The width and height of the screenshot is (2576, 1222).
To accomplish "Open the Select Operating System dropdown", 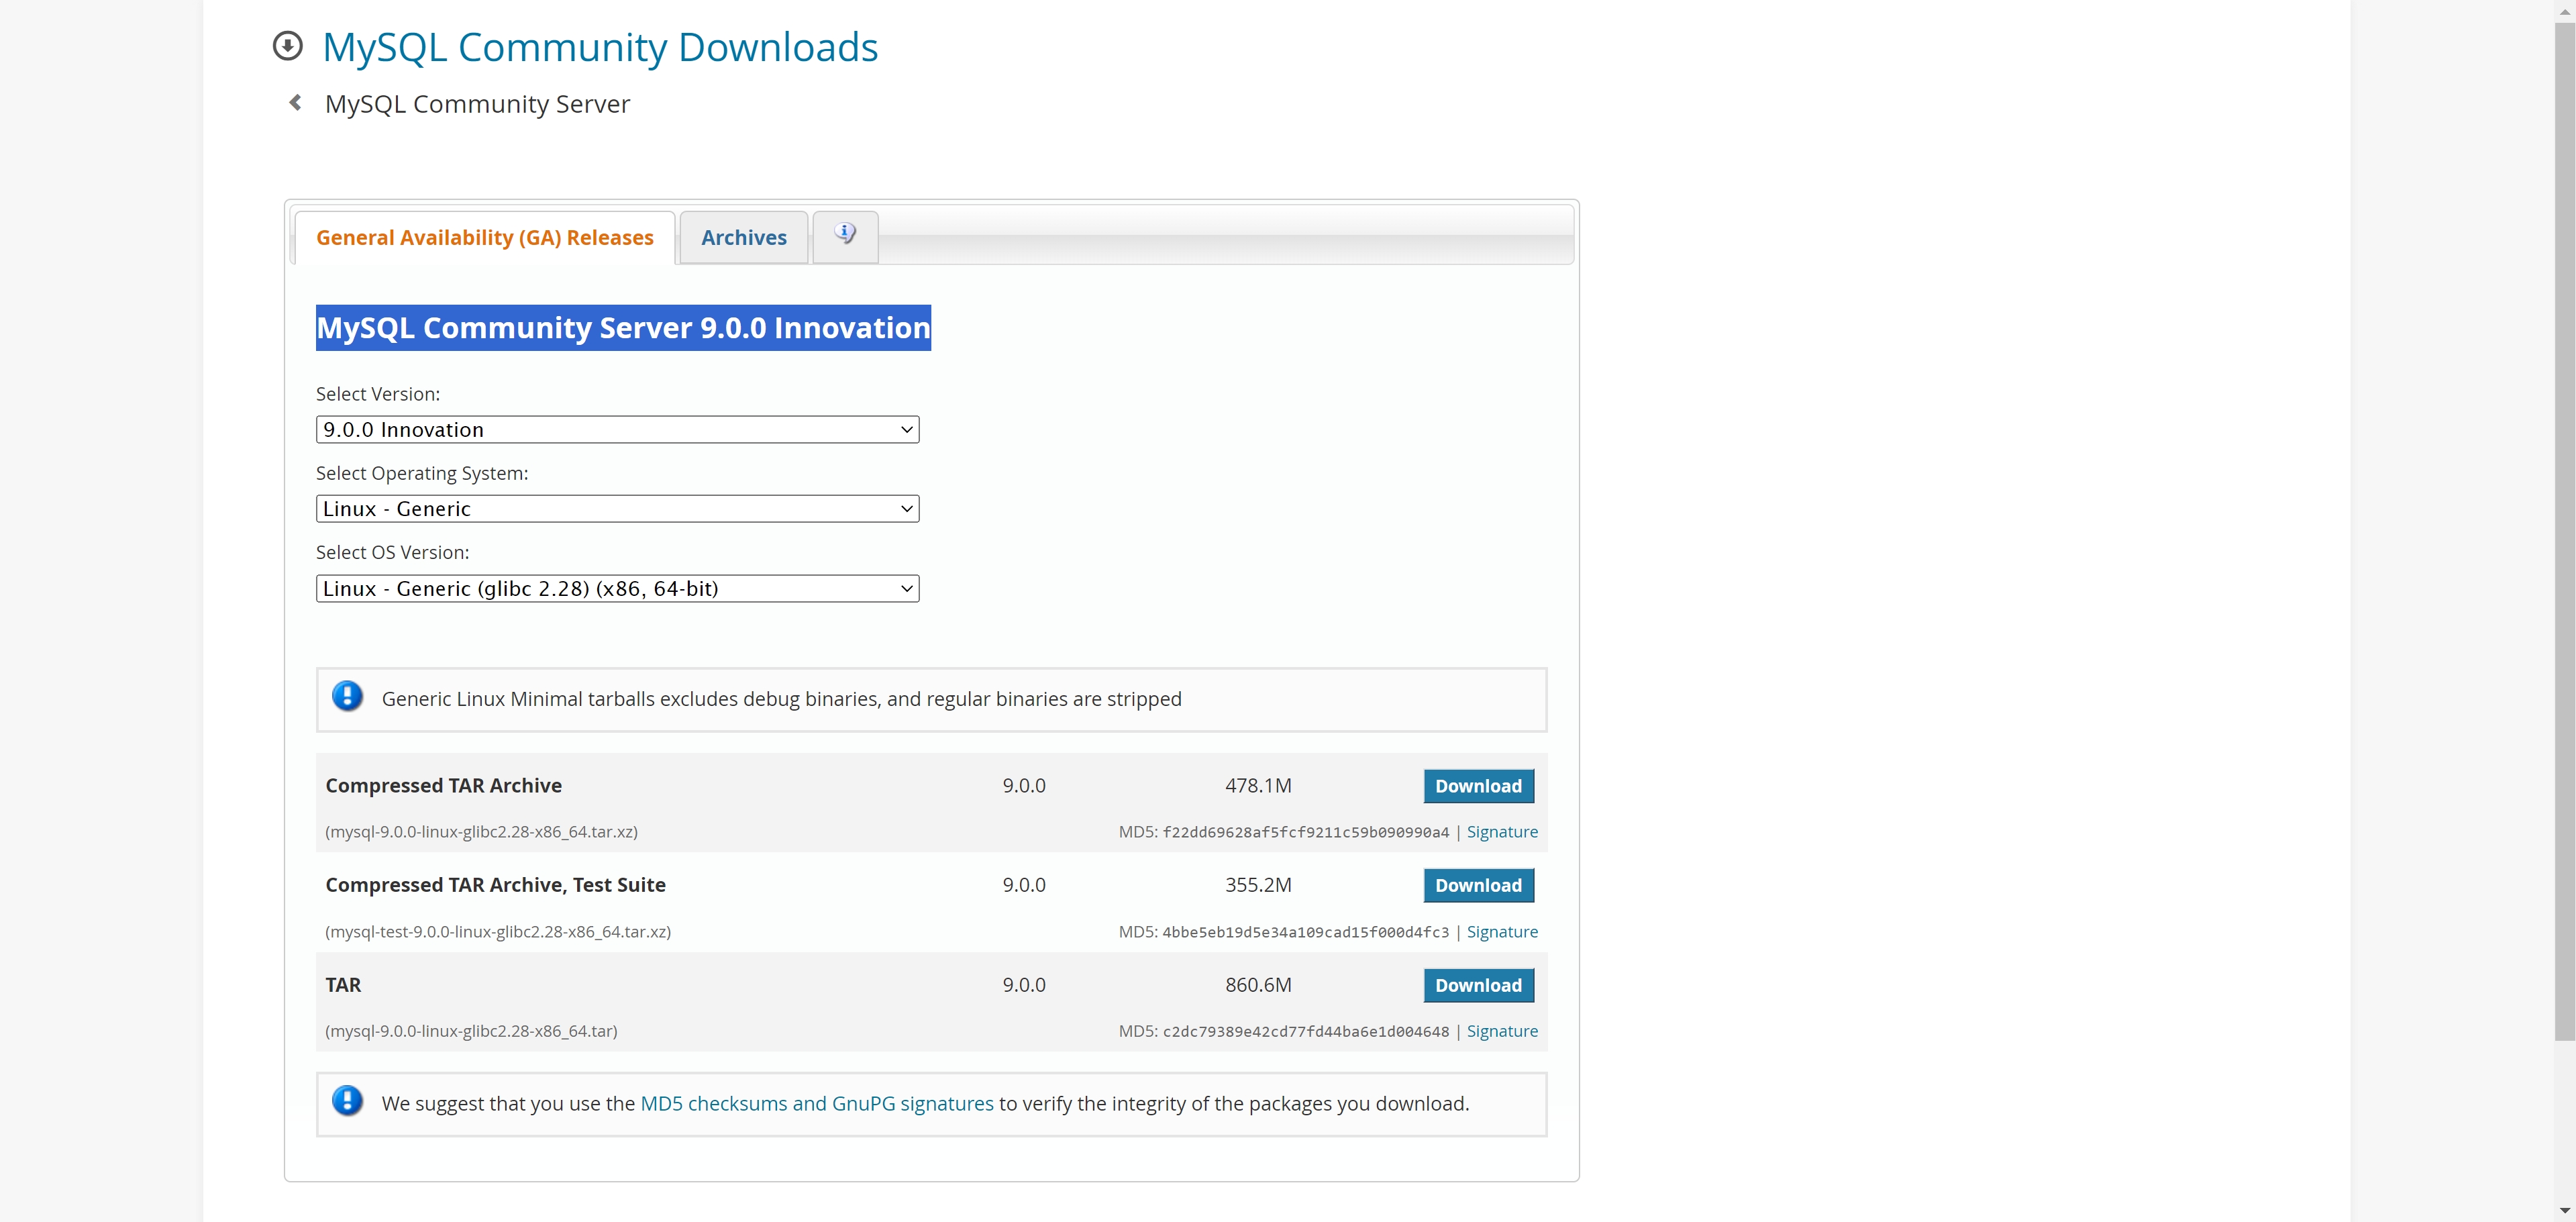I will (x=617, y=509).
